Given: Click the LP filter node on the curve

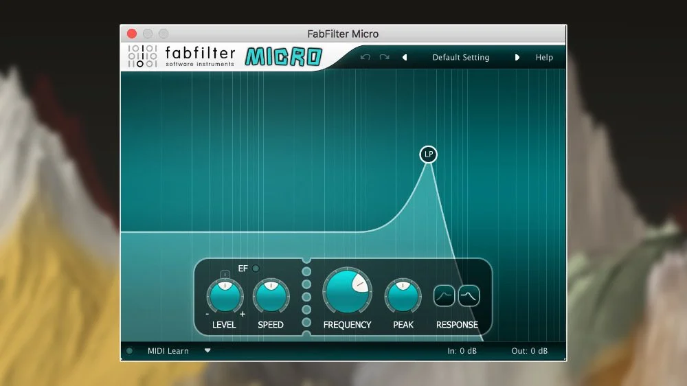Looking at the screenshot, I should click(x=428, y=155).
